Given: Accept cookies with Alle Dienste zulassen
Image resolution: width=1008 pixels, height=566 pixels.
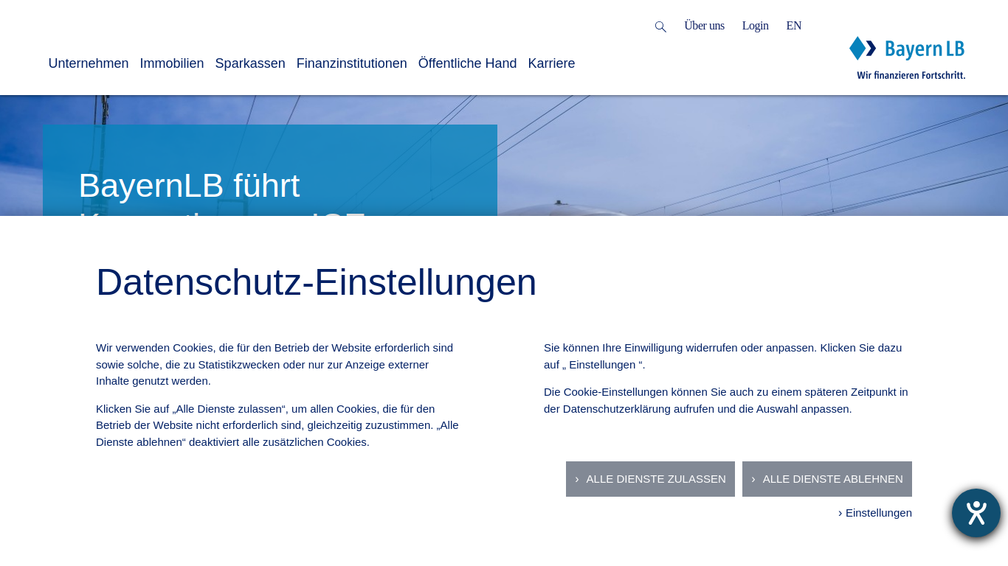Looking at the screenshot, I should (650, 479).
